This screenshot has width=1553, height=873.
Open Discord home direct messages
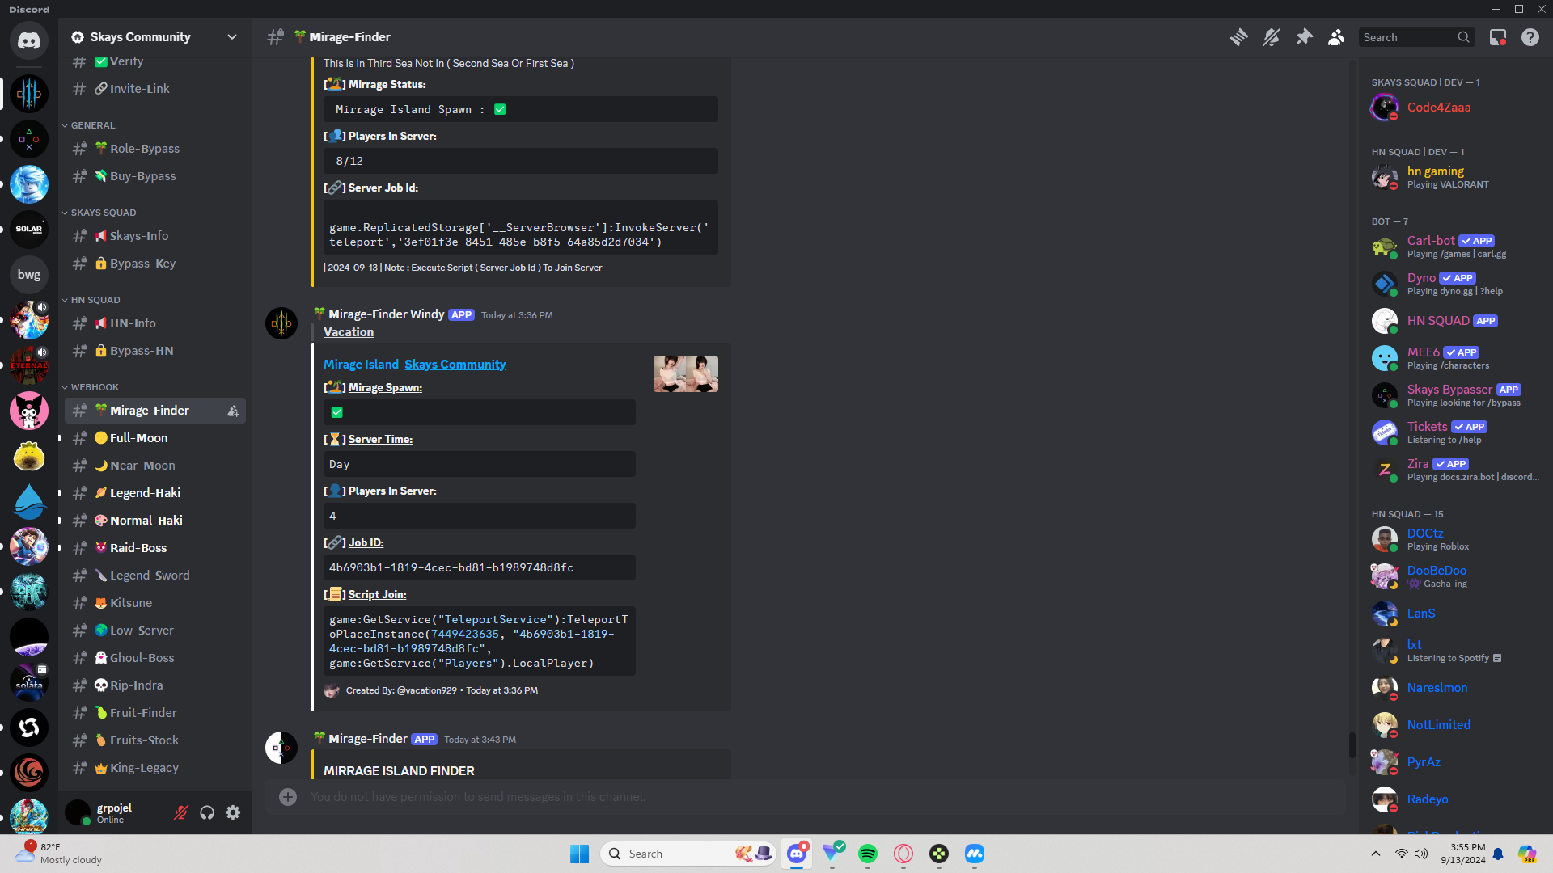(29, 40)
